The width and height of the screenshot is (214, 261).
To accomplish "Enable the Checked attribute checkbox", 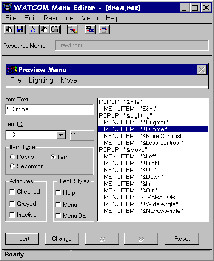I will (12, 192).
